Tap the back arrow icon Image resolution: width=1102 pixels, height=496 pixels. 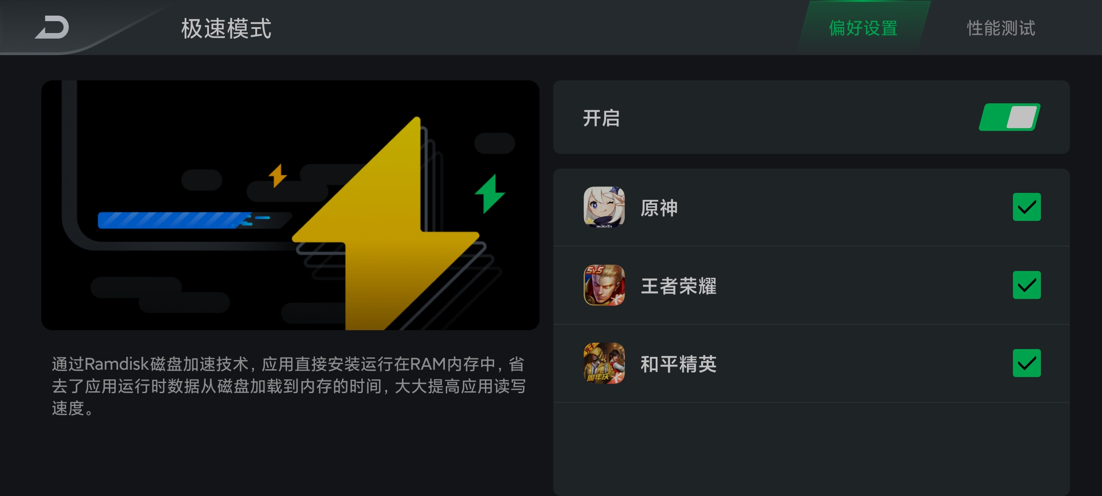pyautogui.click(x=52, y=28)
